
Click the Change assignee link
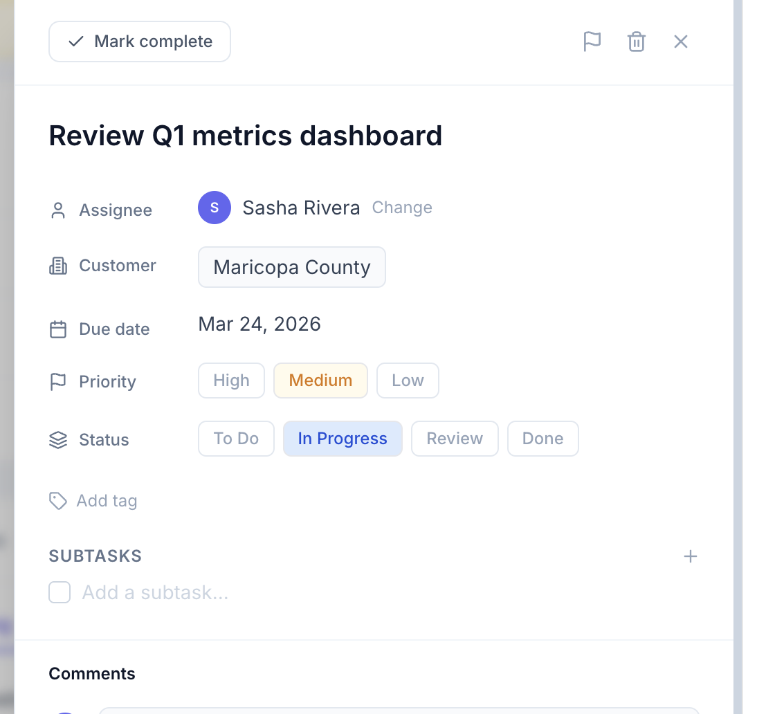(402, 208)
